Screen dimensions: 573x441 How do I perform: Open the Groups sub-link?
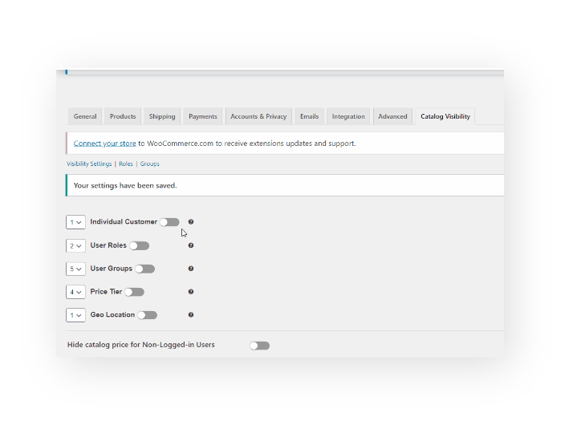coord(150,164)
